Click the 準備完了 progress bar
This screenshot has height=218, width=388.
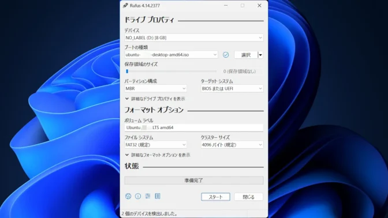(x=194, y=181)
